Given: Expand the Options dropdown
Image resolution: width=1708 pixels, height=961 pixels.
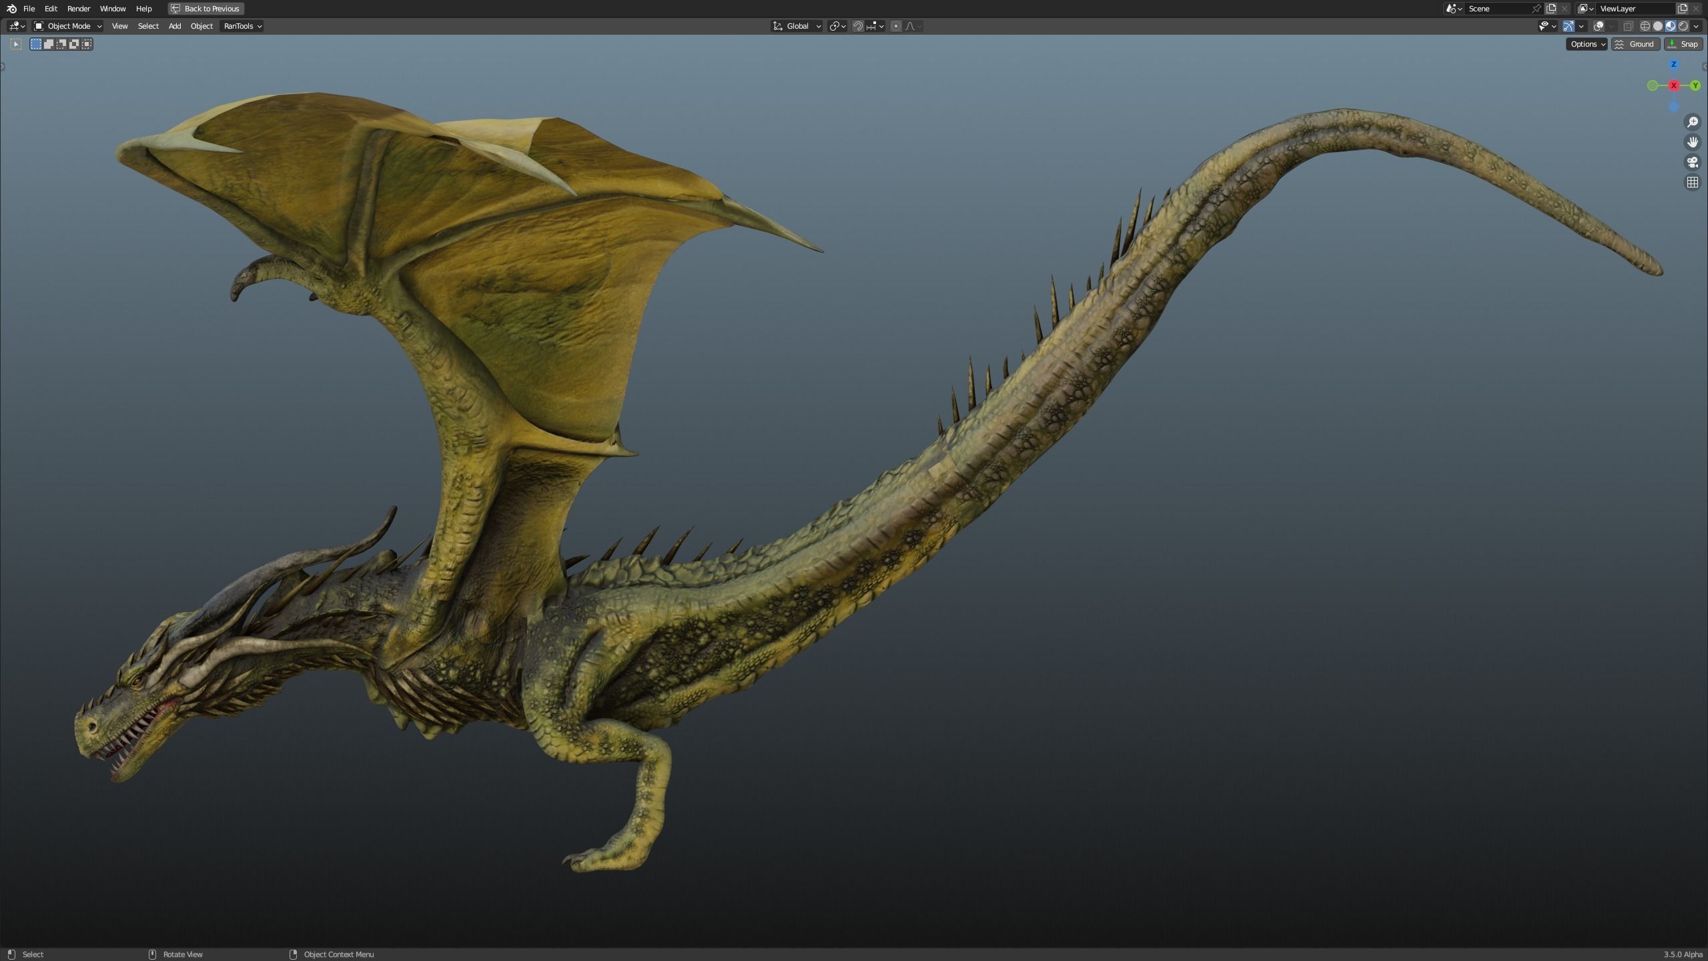Looking at the screenshot, I should click(x=1587, y=44).
